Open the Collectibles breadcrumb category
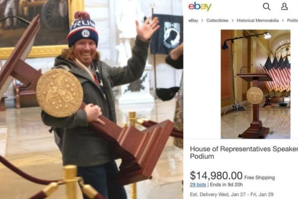 [217, 21]
